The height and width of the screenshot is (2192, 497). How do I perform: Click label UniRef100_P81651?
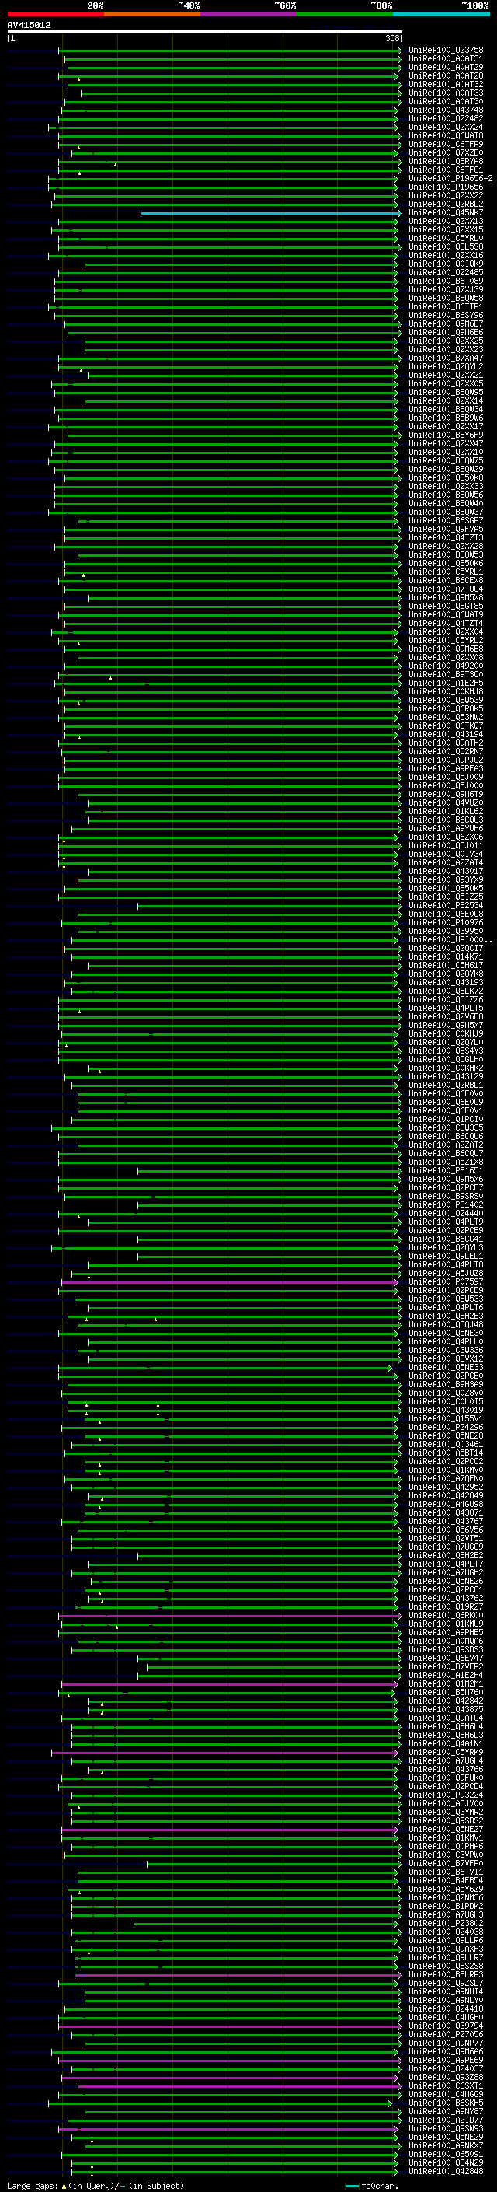[x=446, y=1170]
